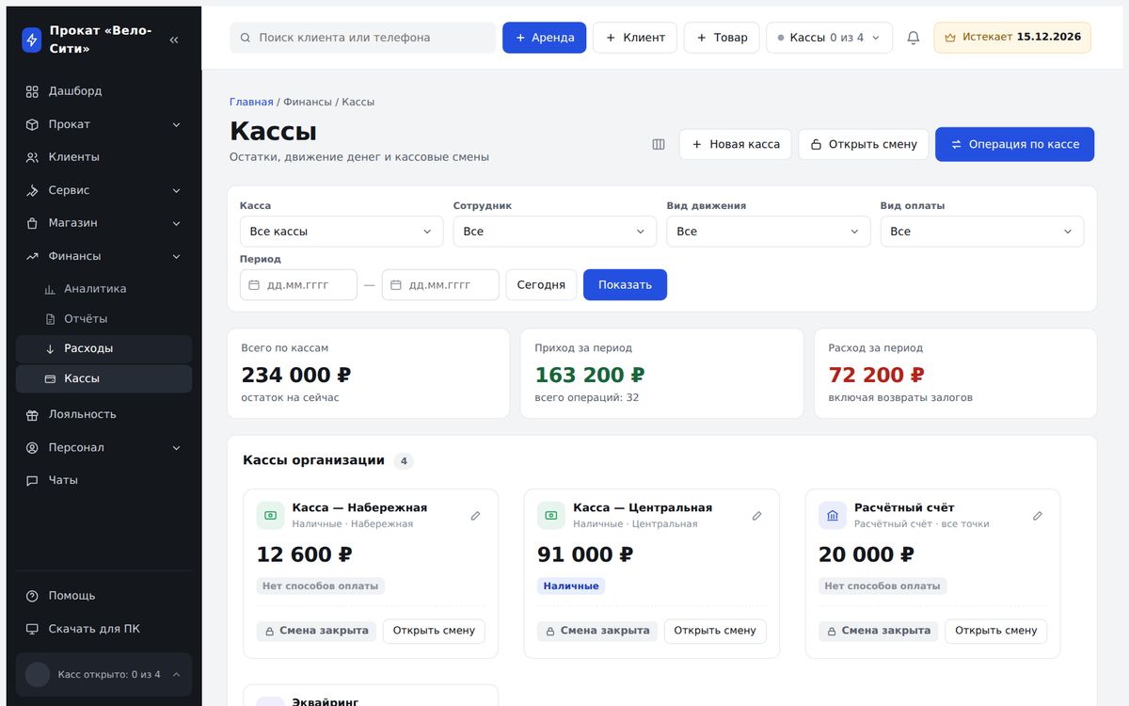Image resolution: width=1129 pixels, height=706 pixels.
Task: Open shift for Касса — Набережная
Action: (x=434, y=631)
